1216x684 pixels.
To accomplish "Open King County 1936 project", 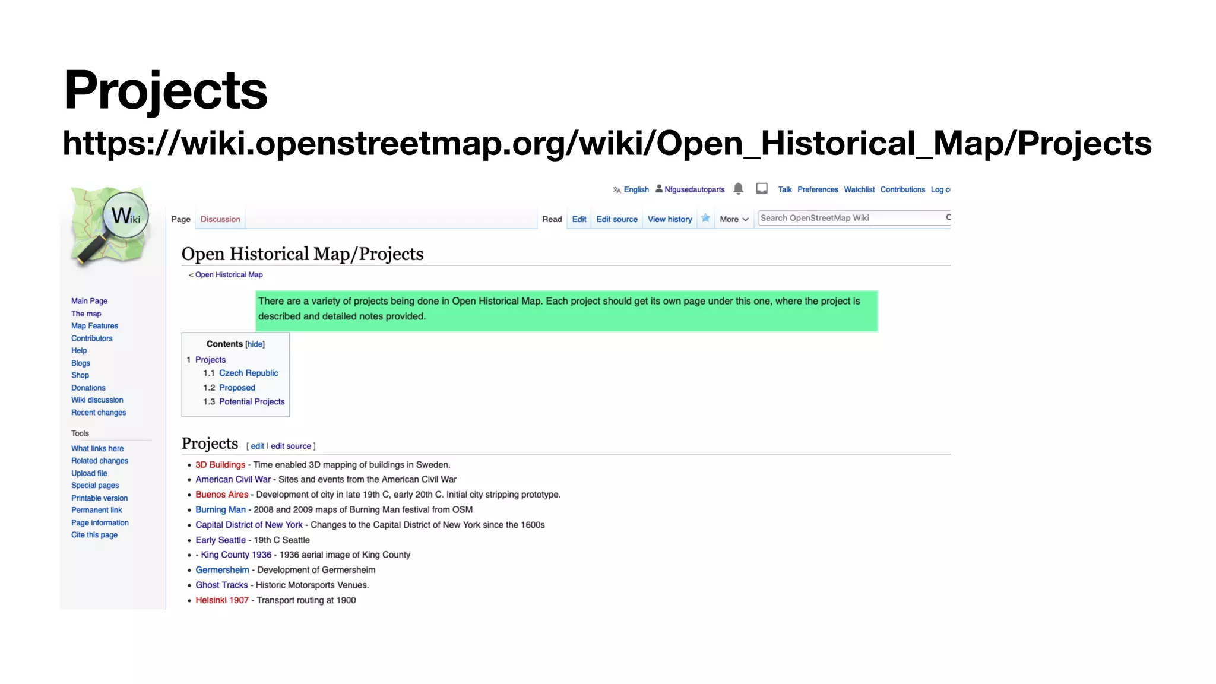I will (x=236, y=555).
